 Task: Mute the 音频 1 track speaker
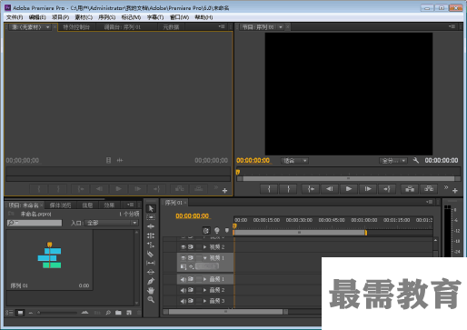184,279
